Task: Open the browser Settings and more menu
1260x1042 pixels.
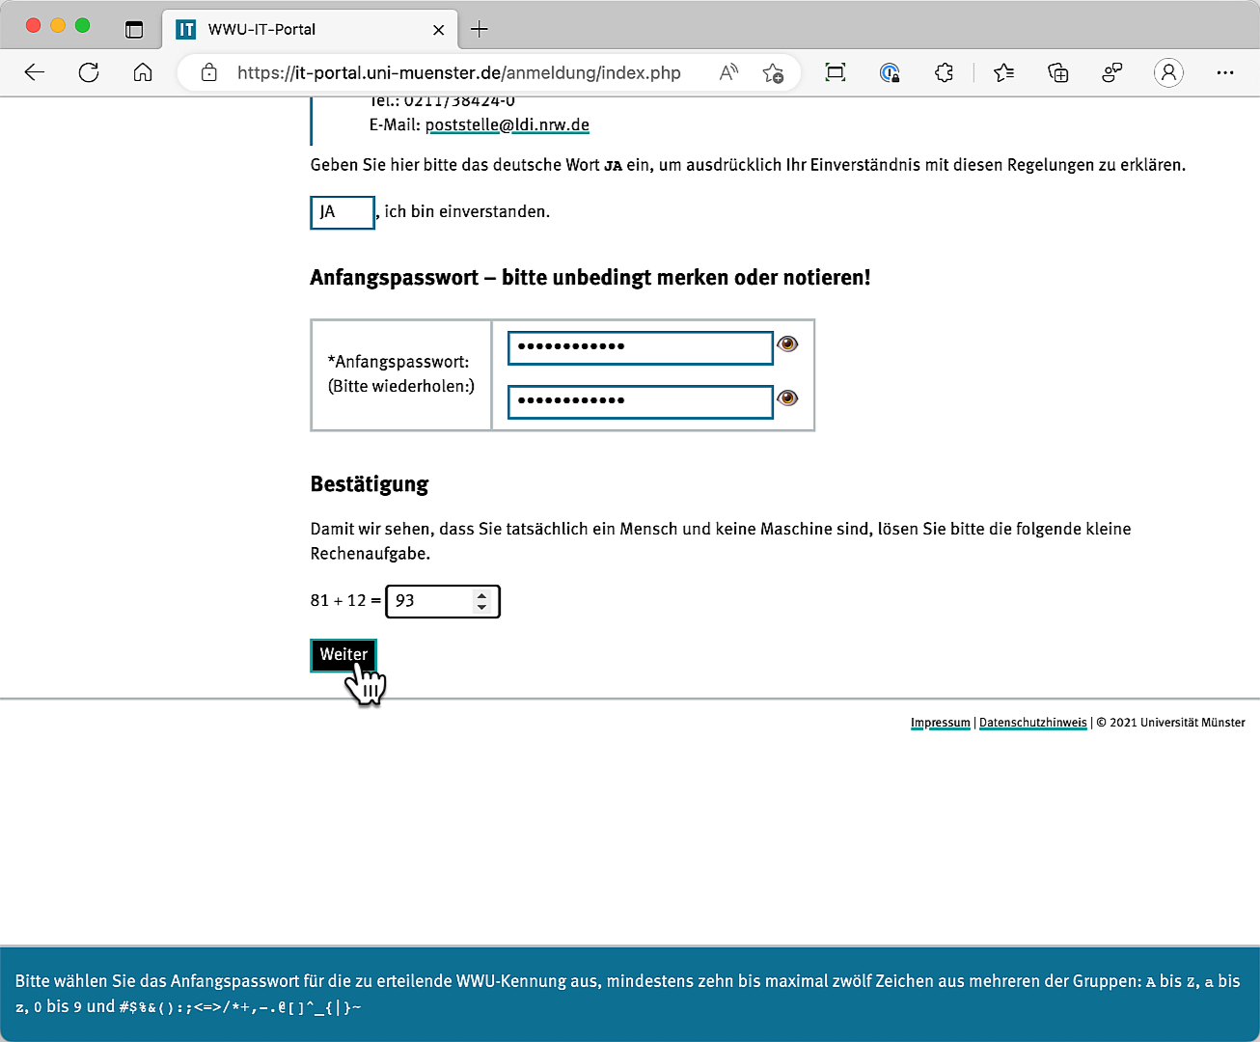Action: (x=1225, y=72)
